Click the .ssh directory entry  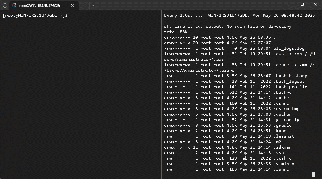pyautogui.click(x=278, y=153)
